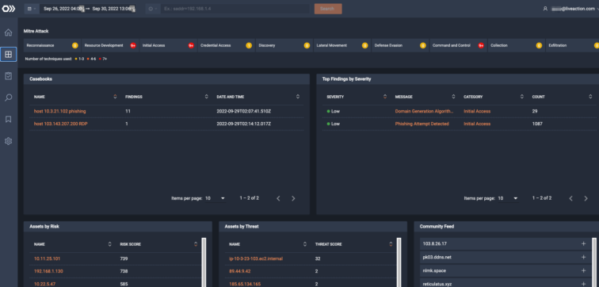Screen dimensions: 599x287
Task: Click Initial Access category for count 1087
Action: (x=477, y=124)
